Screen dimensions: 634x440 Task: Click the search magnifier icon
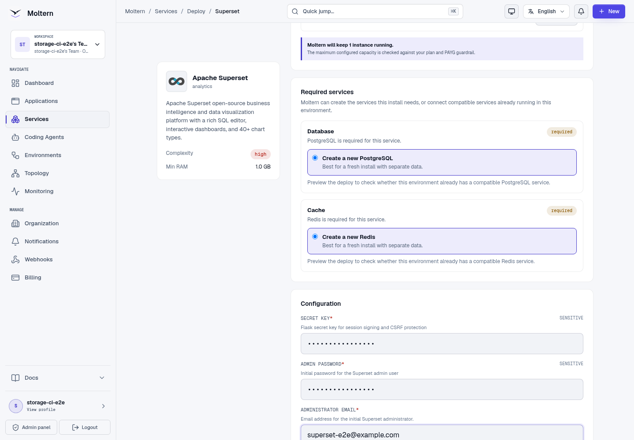295,11
